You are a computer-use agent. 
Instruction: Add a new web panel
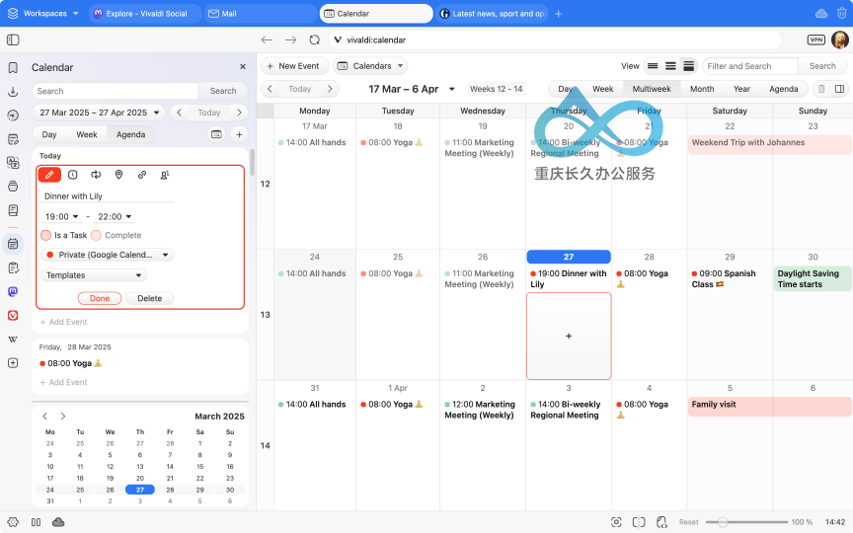click(13, 363)
